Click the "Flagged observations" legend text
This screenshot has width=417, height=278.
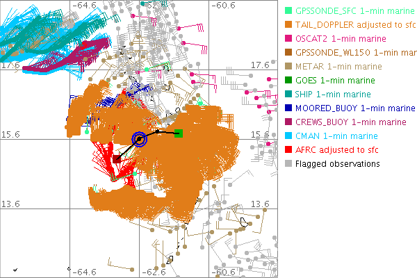(337, 164)
